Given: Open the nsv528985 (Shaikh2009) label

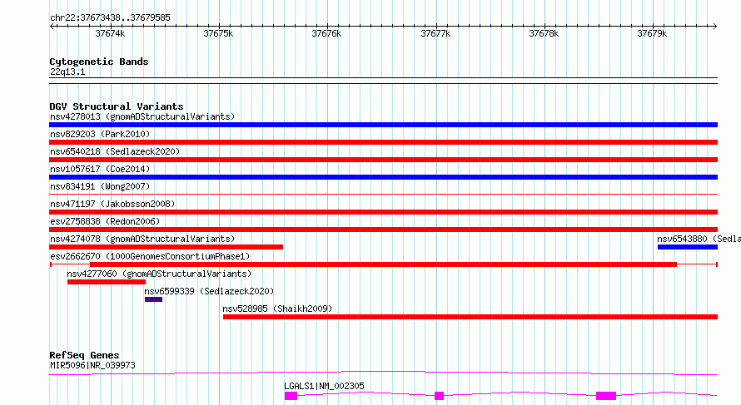Looking at the screenshot, I should coord(277,309).
